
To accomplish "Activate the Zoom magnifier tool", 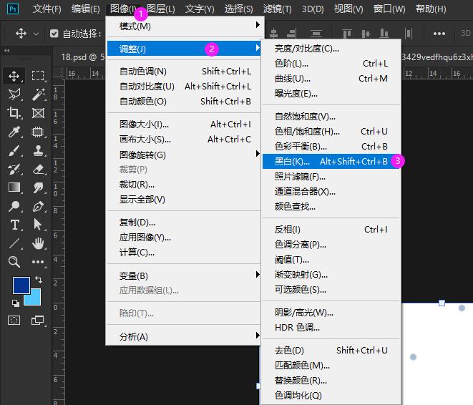I will point(14,262).
